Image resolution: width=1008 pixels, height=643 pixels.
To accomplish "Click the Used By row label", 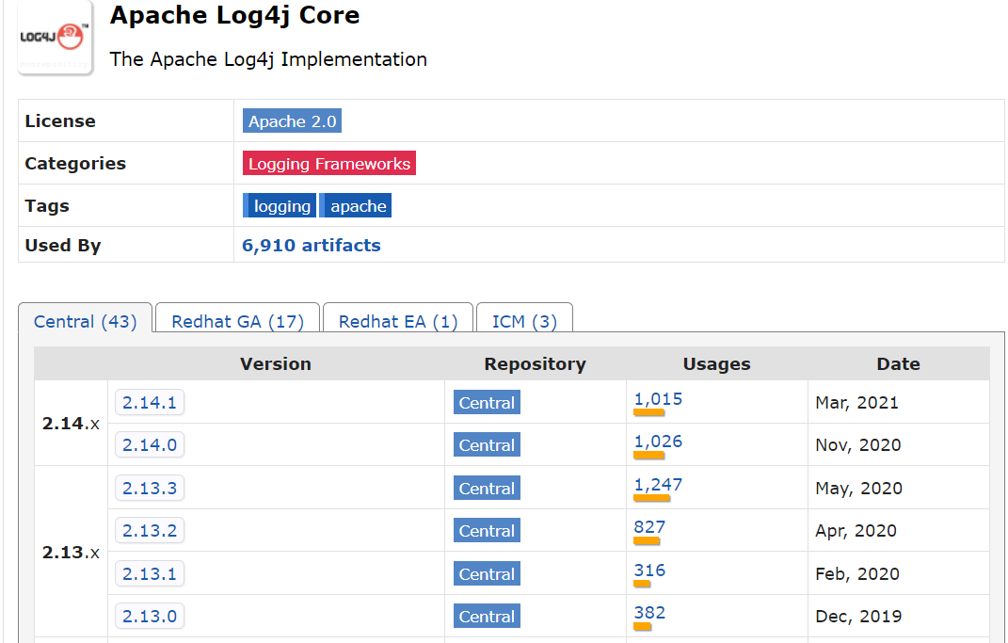I will click(63, 246).
